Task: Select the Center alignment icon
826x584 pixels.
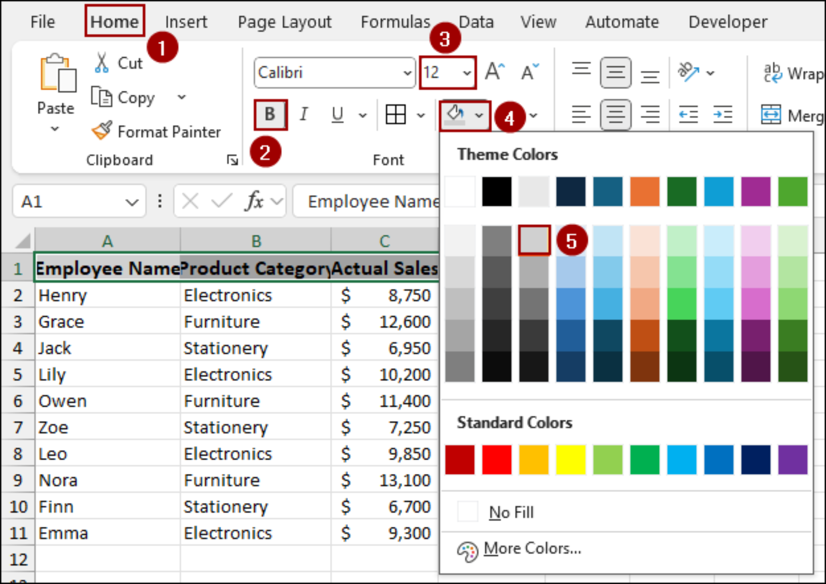Action: click(615, 114)
